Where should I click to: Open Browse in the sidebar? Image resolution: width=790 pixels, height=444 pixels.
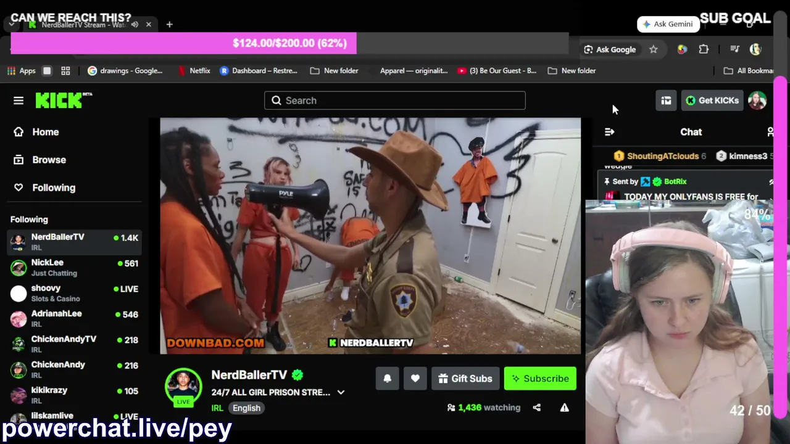point(49,160)
